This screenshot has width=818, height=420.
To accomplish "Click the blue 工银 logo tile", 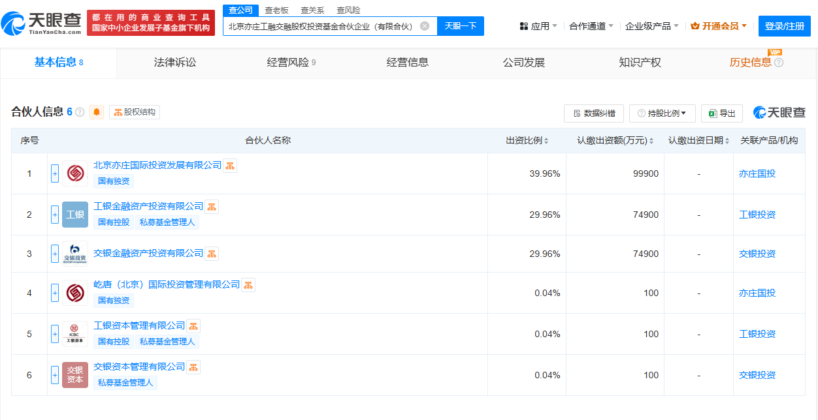I will coord(75,215).
